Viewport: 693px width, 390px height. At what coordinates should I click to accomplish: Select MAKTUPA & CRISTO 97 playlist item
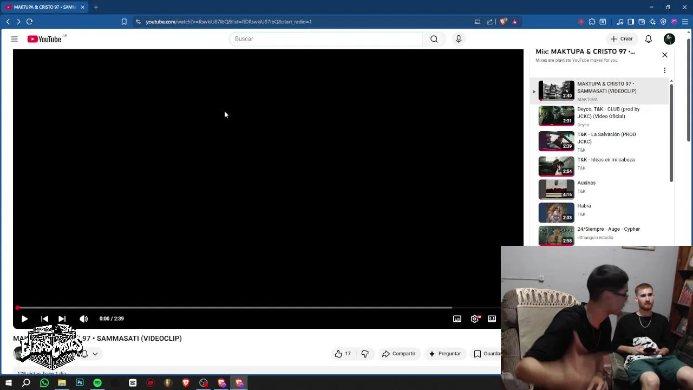(x=600, y=91)
